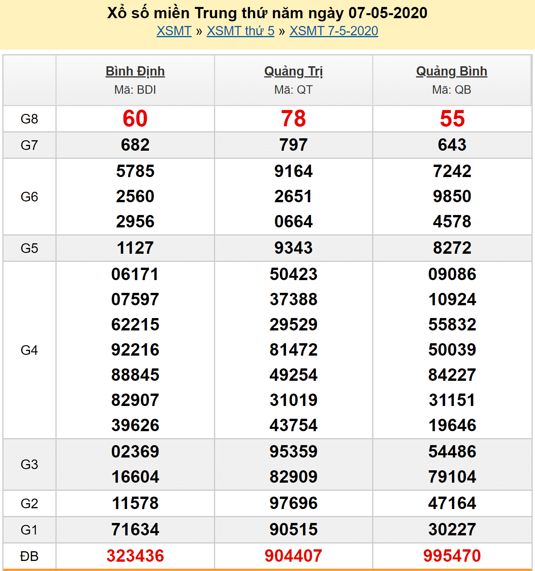Image resolution: width=535 pixels, height=571 pixels.
Task: Open the XSMT 7-5-2020 breadcrumb link
Action: point(334,31)
